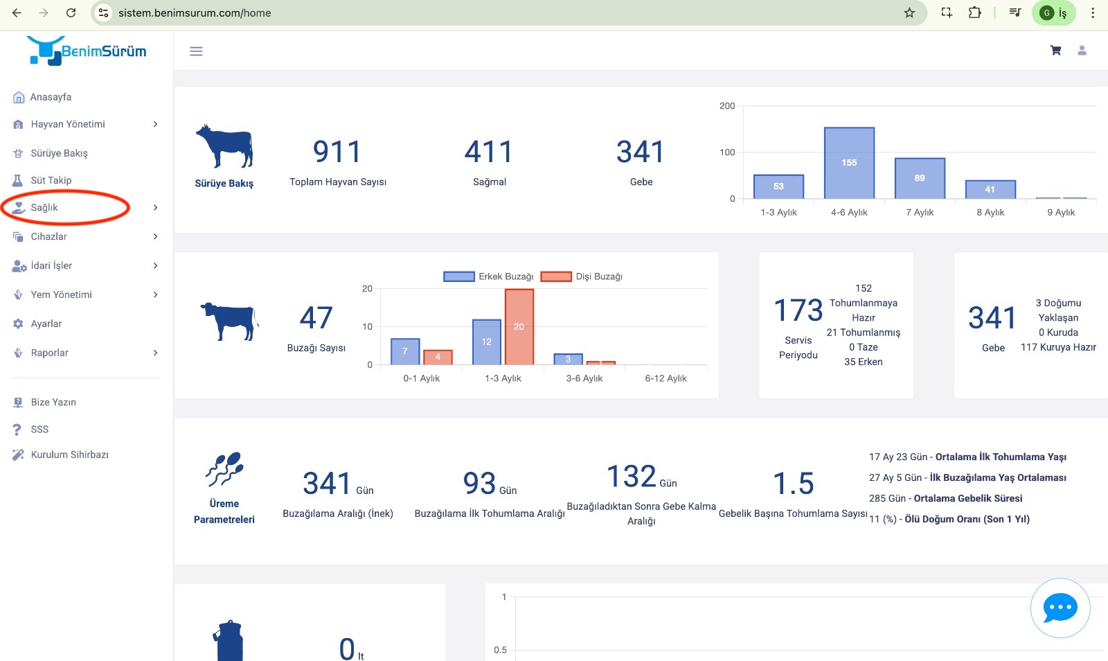Click the Süt Takip flask icon

pos(18,180)
